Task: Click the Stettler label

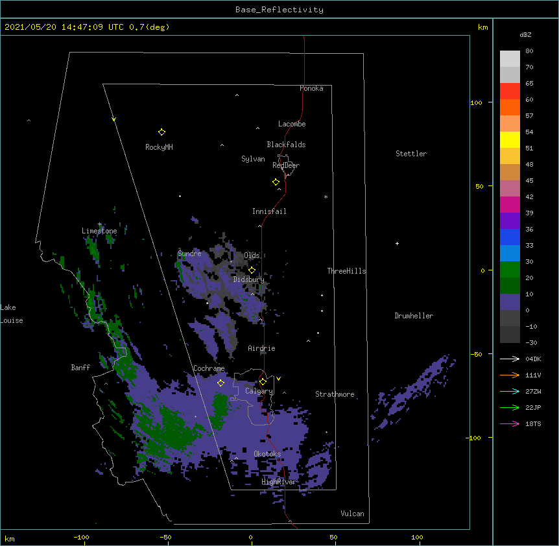Action: click(x=411, y=154)
